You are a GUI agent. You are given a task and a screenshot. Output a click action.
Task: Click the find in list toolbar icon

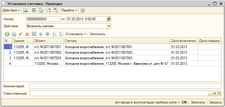pos(26,11)
